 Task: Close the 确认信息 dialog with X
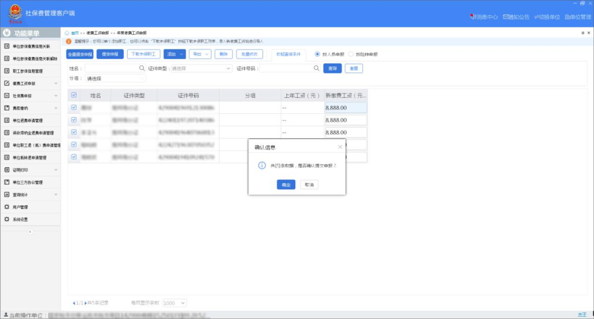340,147
